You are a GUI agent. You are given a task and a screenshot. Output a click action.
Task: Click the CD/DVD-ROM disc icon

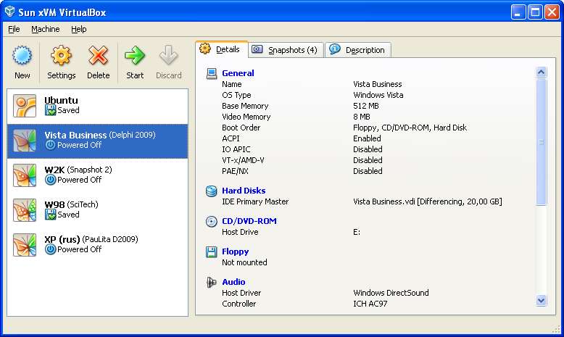(212, 222)
